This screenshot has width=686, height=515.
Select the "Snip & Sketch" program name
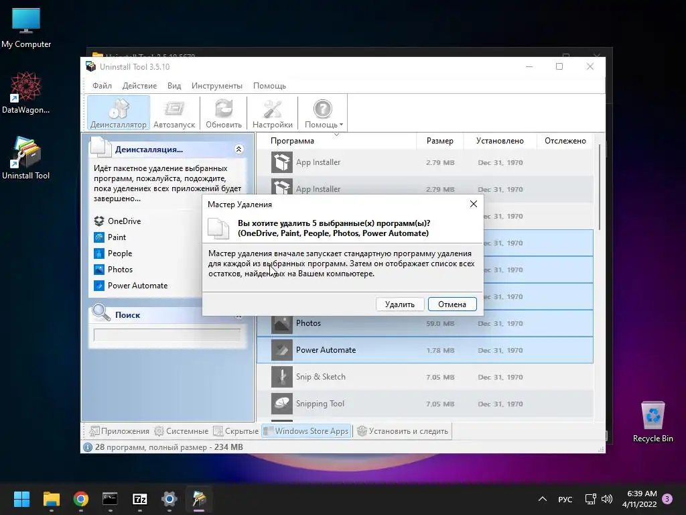(321, 377)
